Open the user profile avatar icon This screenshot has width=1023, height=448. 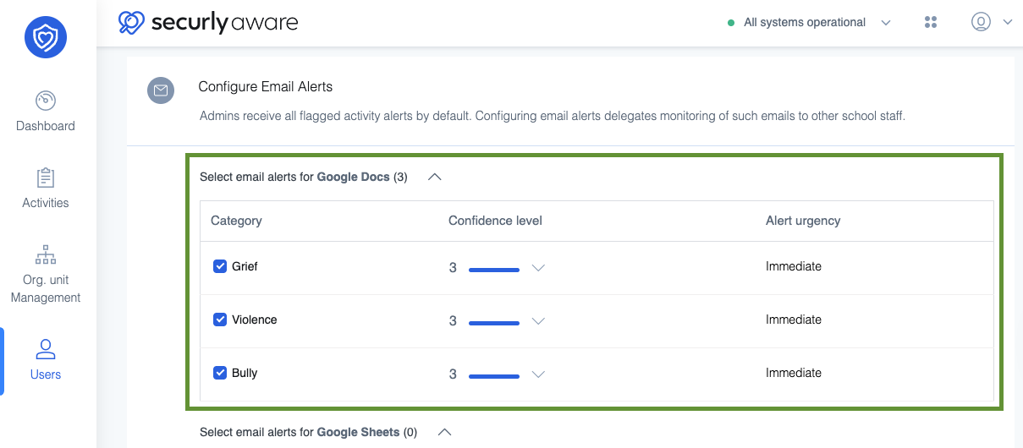pos(981,23)
